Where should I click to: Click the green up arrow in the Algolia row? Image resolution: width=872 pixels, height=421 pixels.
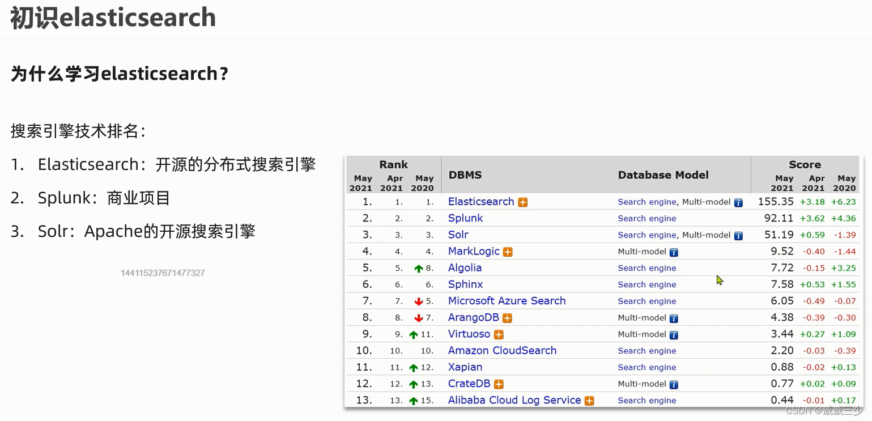pos(419,269)
